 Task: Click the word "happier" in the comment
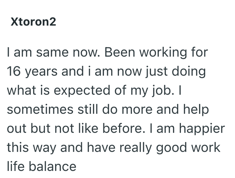click(202, 129)
